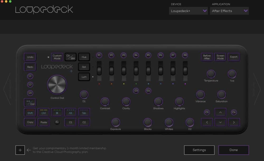
Task: Select the Shadows knob
Action: pos(158,102)
